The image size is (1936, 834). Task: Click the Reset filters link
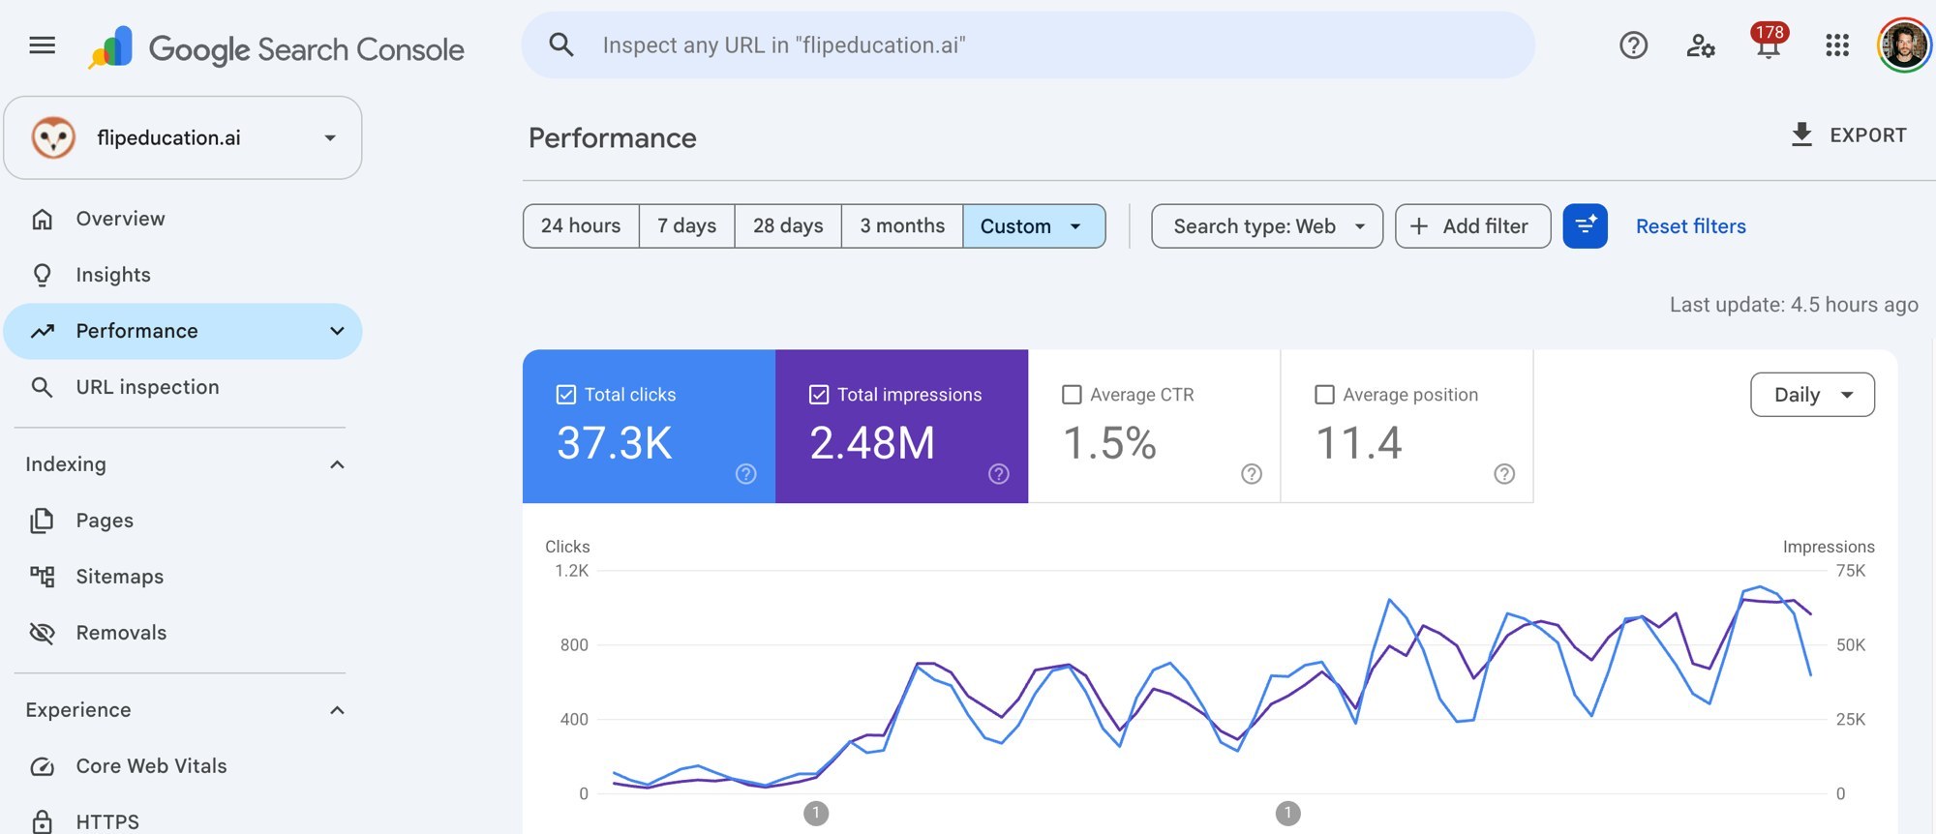click(x=1691, y=226)
